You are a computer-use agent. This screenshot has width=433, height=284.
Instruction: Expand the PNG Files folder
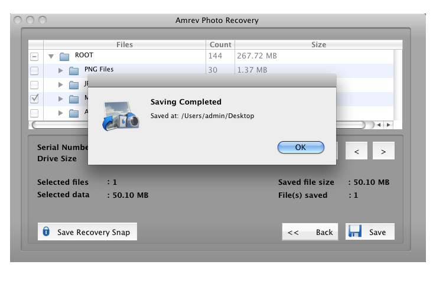tap(60, 71)
